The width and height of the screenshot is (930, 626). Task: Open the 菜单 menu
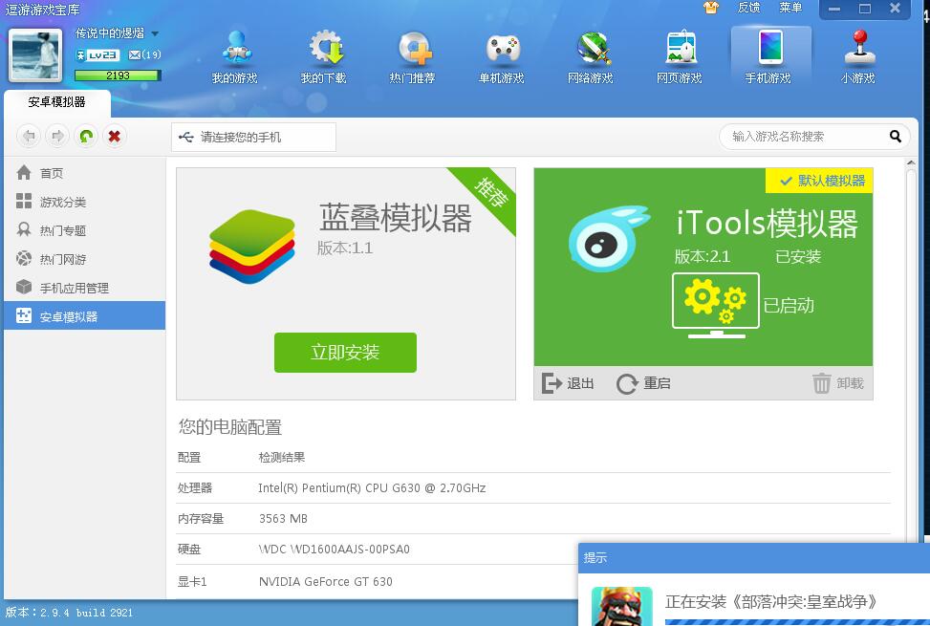click(x=790, y=8)
